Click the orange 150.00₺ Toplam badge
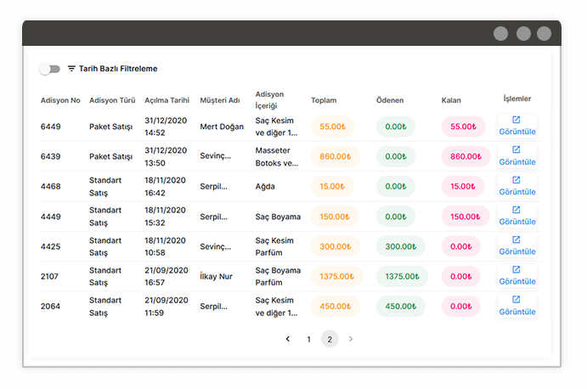The image size is (587, 389). tap(335, 217)
